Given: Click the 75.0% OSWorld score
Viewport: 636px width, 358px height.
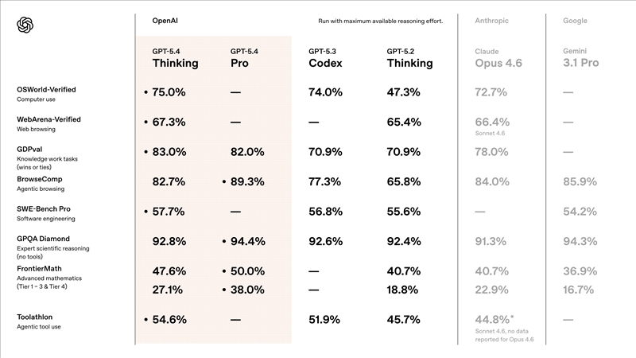Looking at the screenshot, I should click(169, 92).
